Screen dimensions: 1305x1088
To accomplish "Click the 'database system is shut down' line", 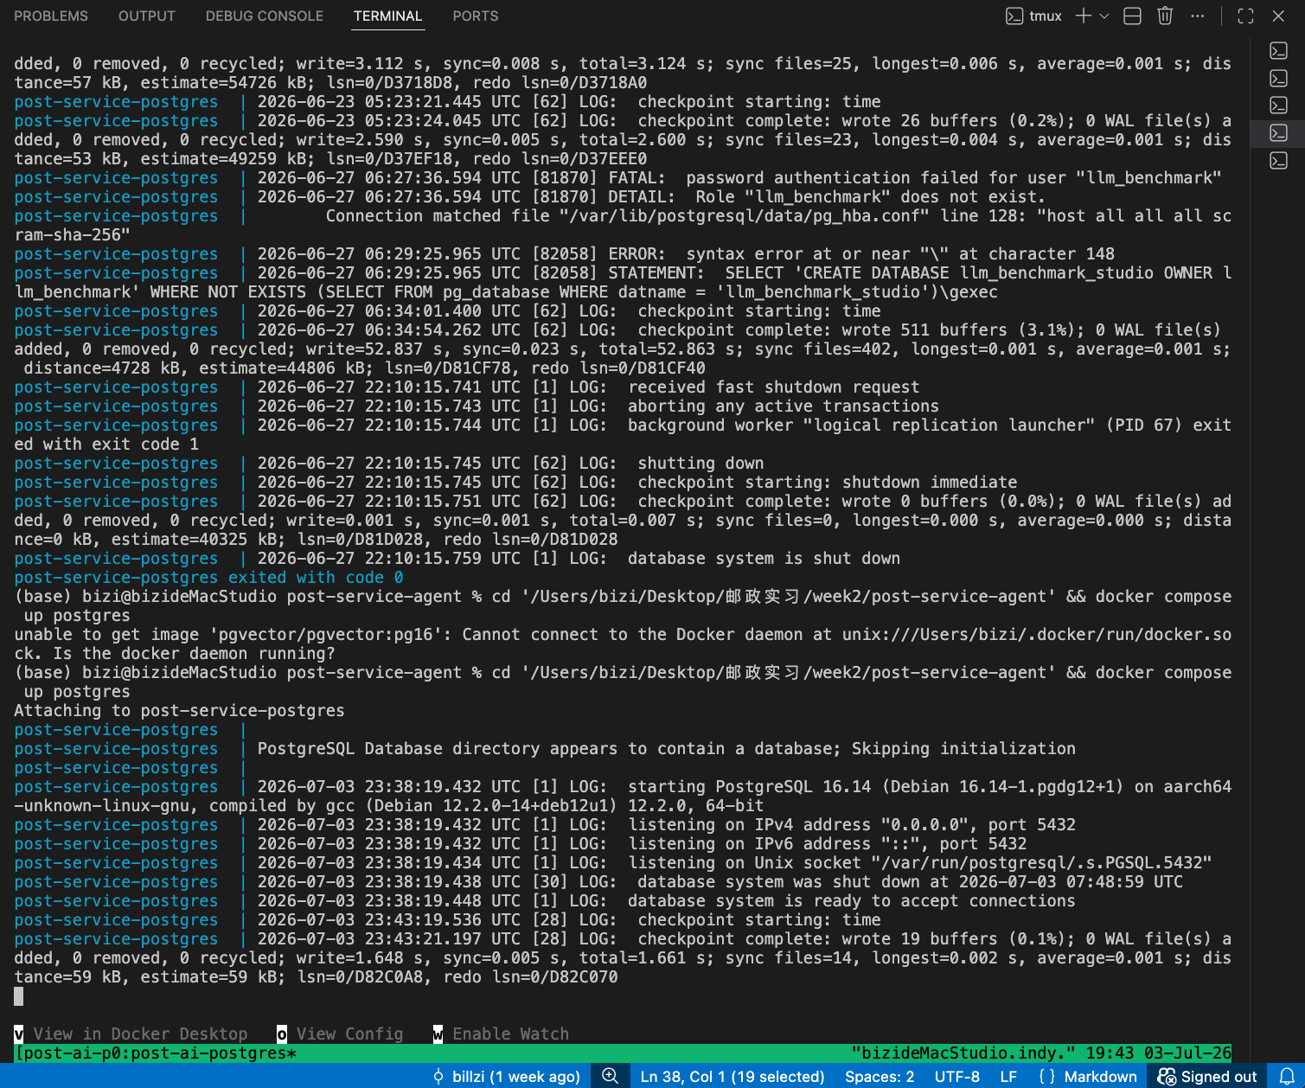I will pos(457,558).
